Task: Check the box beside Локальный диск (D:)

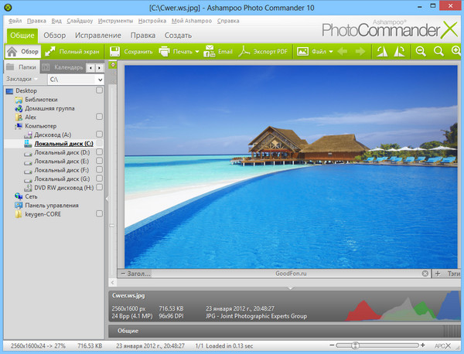Action: pos(99,153)
